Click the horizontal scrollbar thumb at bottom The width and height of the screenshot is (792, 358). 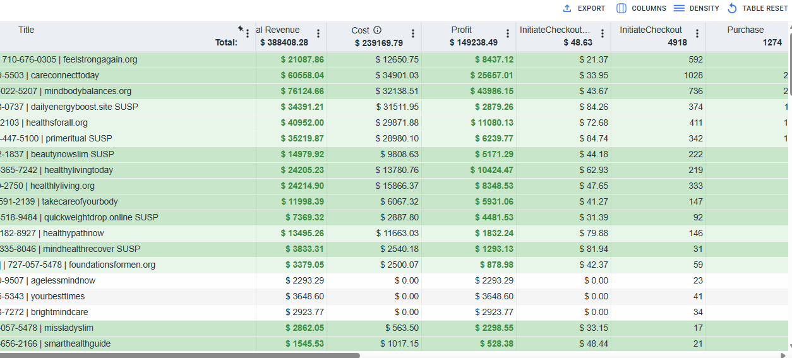click(x=180, y=355)
